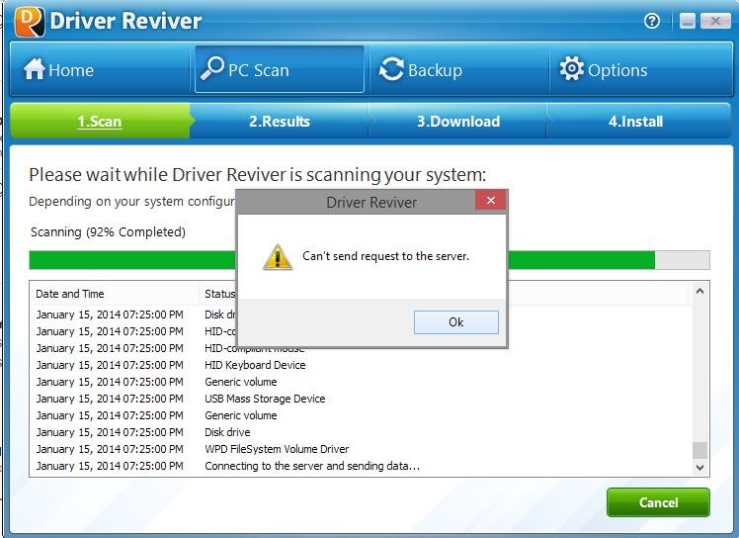Open help via question mark icon
This screenshot has width=739, height=538.
point(652,21)
